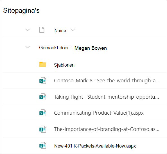Click the Communicating-Product-Value page icon
The width and height of the screenshot is (167, 154).
pyautogui.click(x=43, y=113)
